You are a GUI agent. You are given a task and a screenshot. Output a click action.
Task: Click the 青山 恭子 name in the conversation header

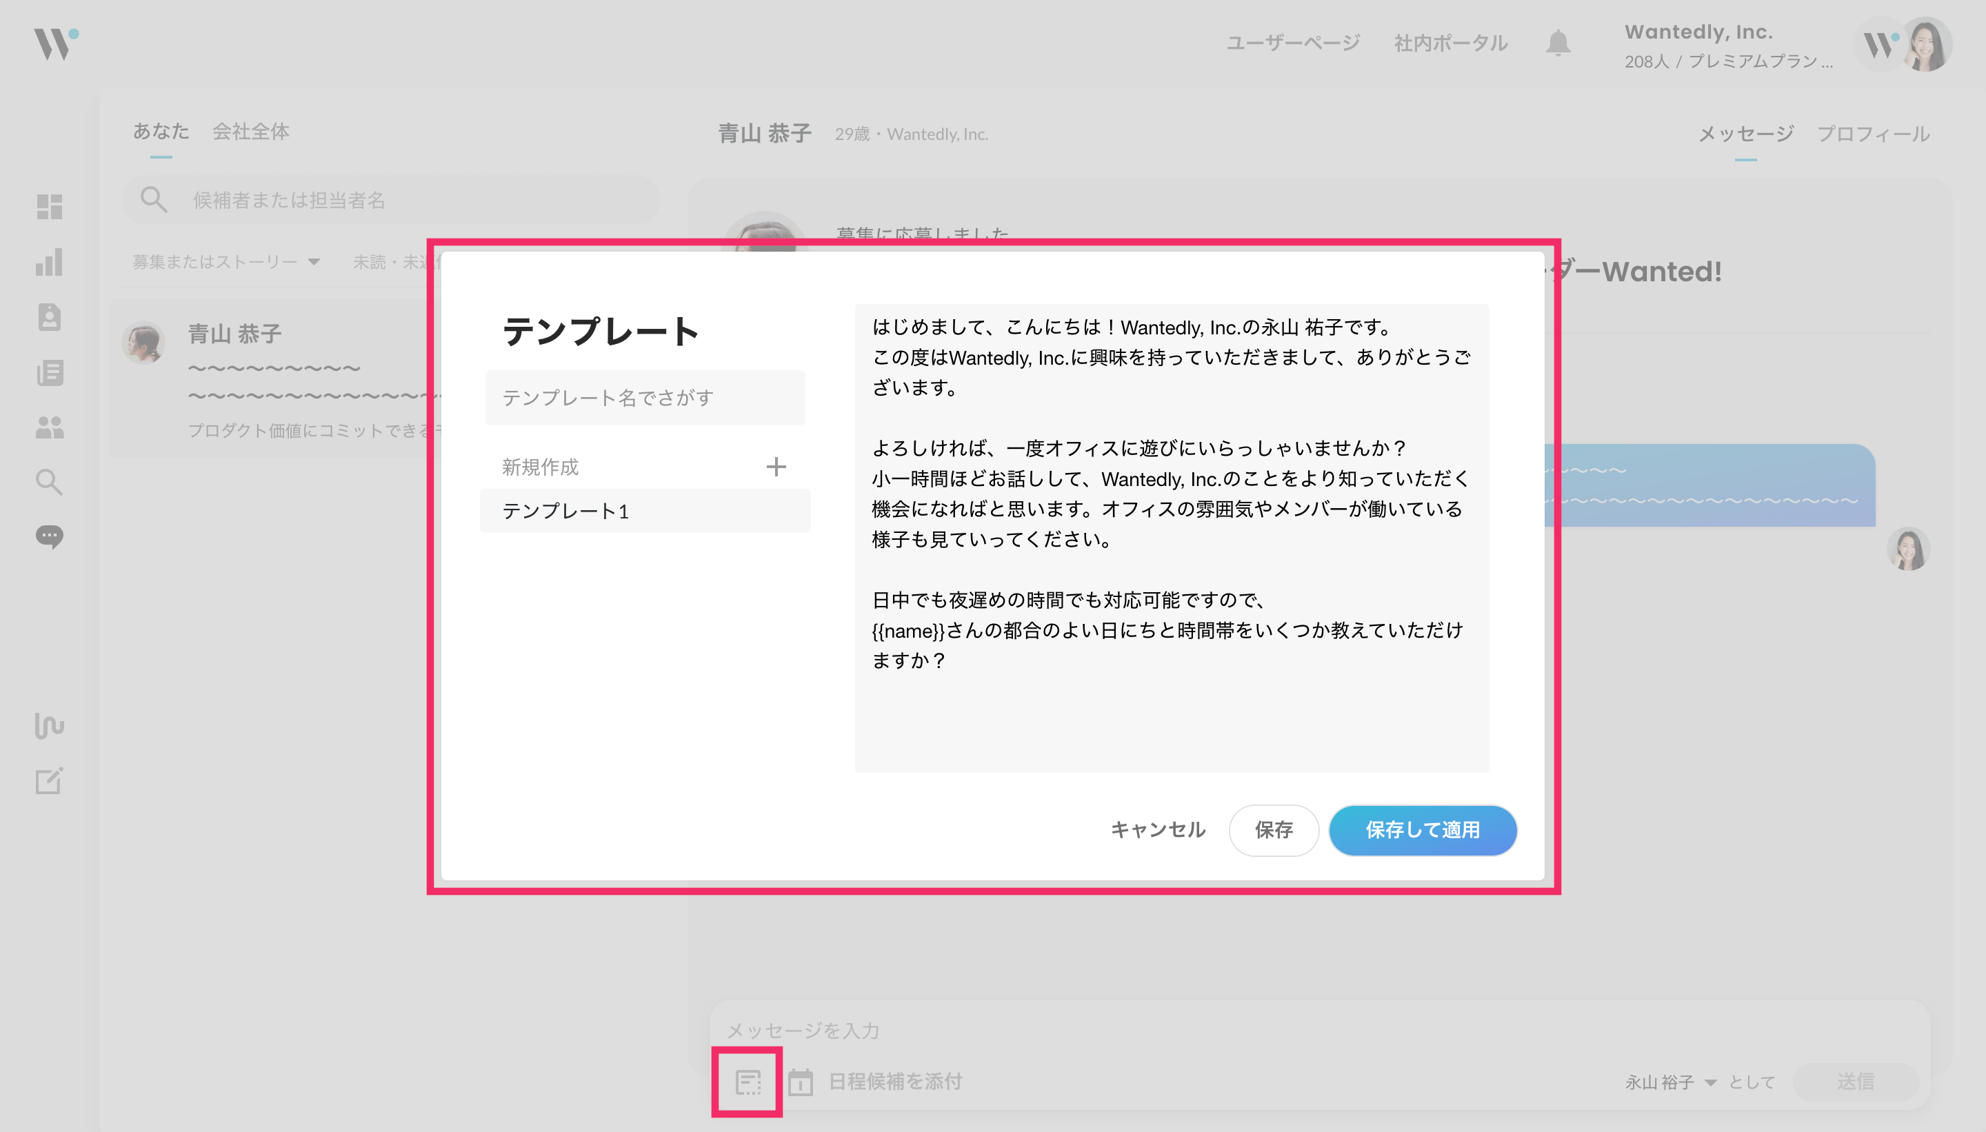764,134
